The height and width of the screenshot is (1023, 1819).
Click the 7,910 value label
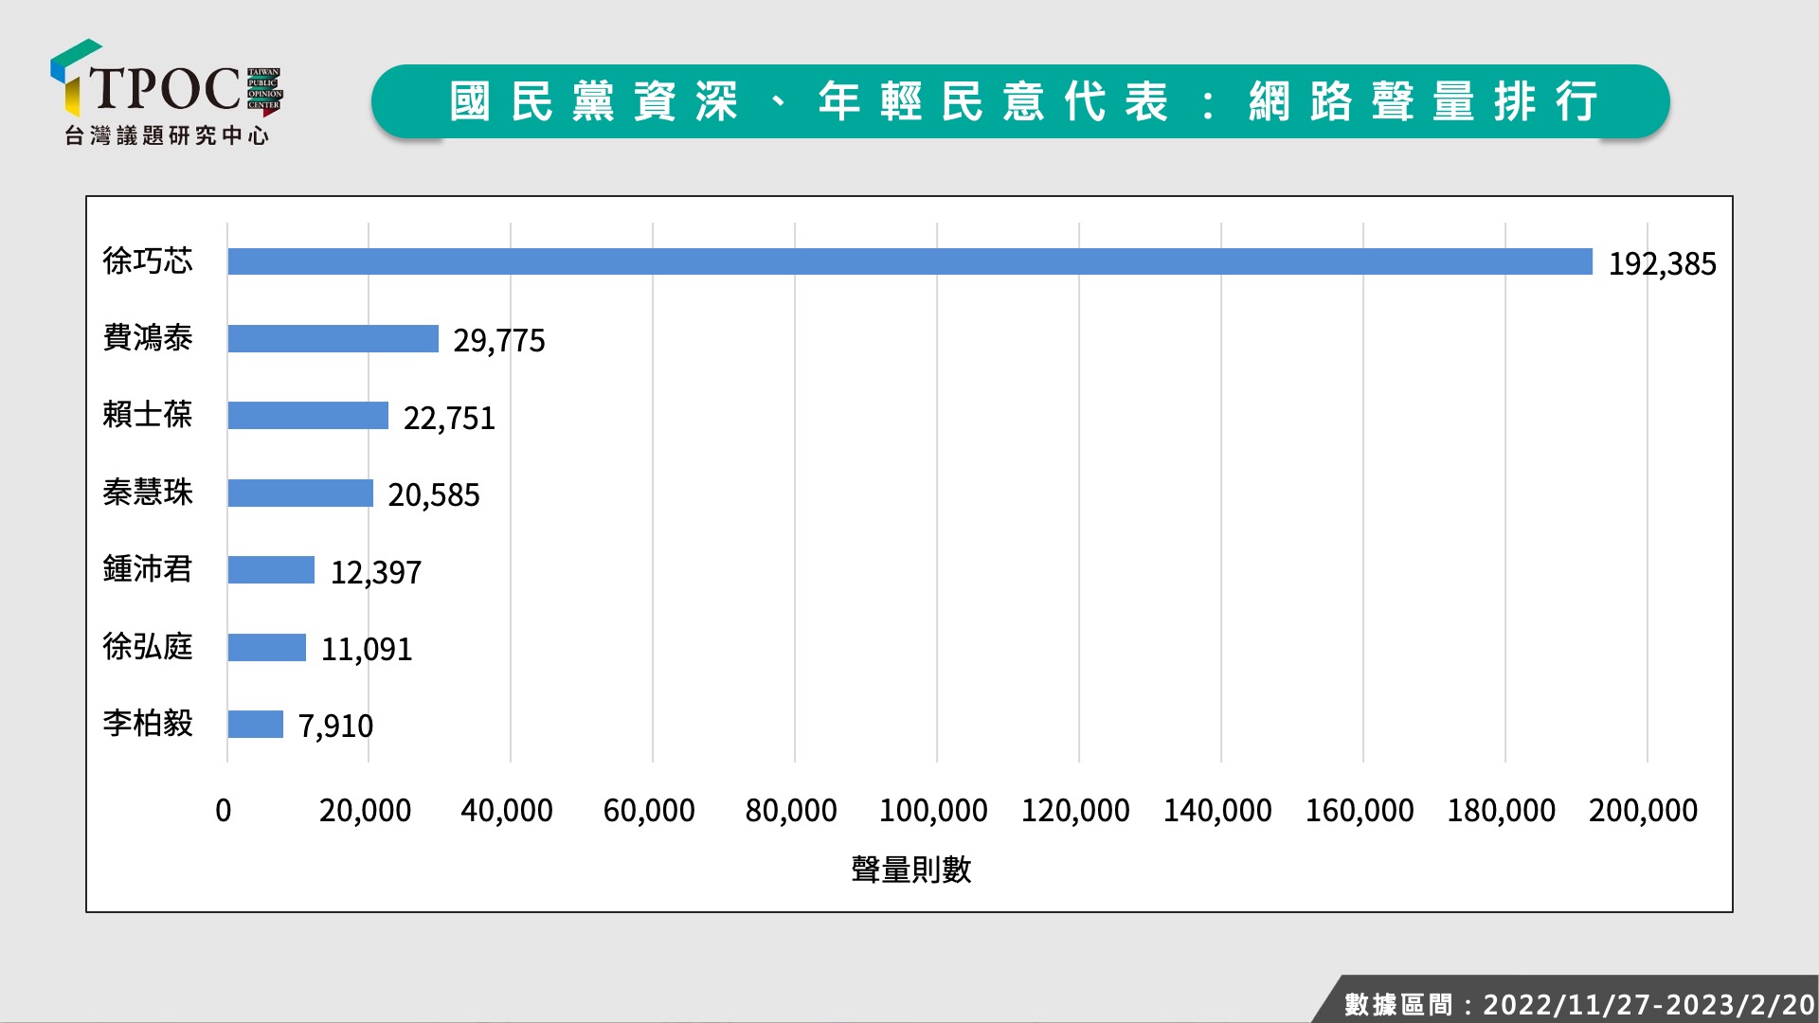click(x=335, y=727)
